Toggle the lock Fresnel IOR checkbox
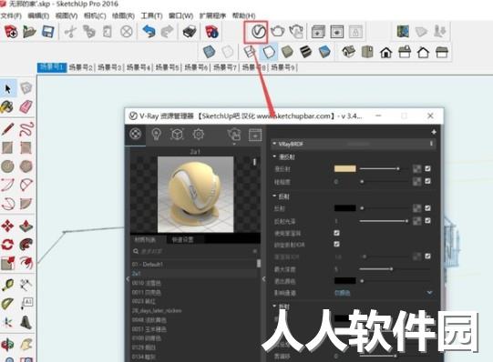Image resolution: width=493 pixels, height=362 pixels. tap(337, 244)
